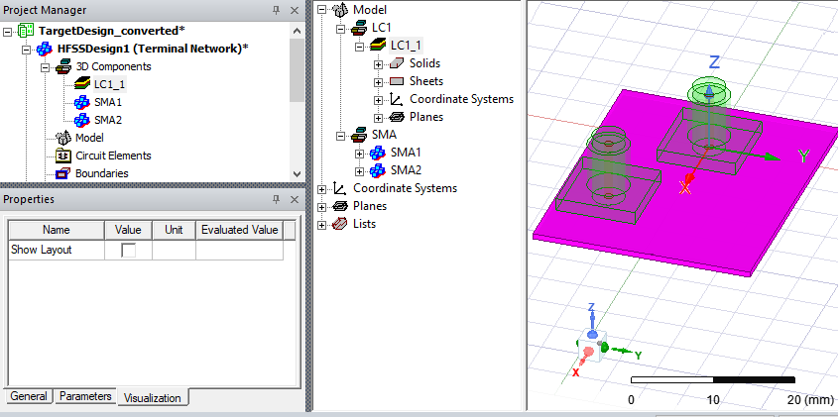
Task: Click the Project Manager vertical scrollbar thumb
Action: 297,70
